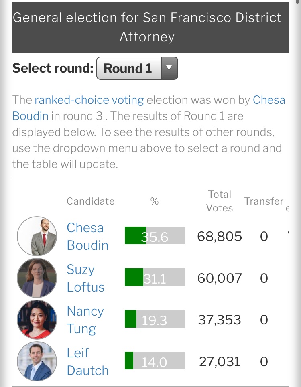The width and height of the screenshot is (301, 387).
Task: Click the Total Votes column header
Action: pos(220,201)
